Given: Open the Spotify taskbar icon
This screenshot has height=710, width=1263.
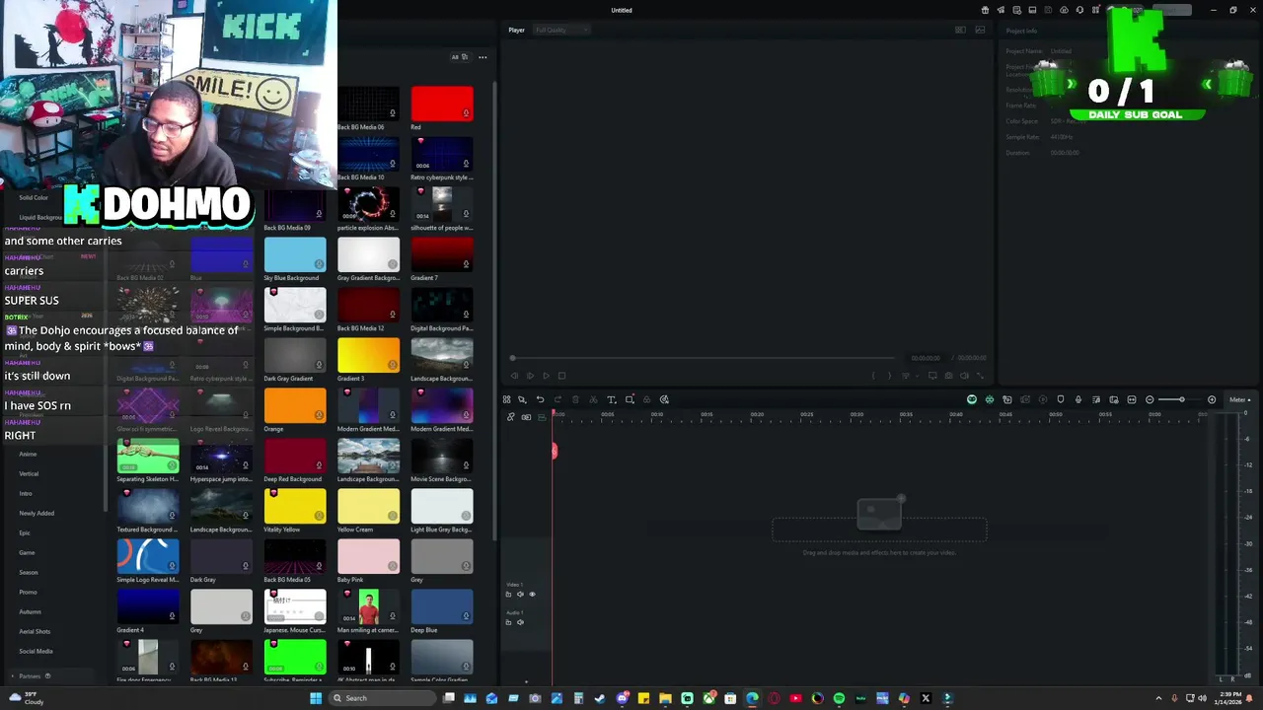Looking at the screenshot, I should click(x=839, y=698).
